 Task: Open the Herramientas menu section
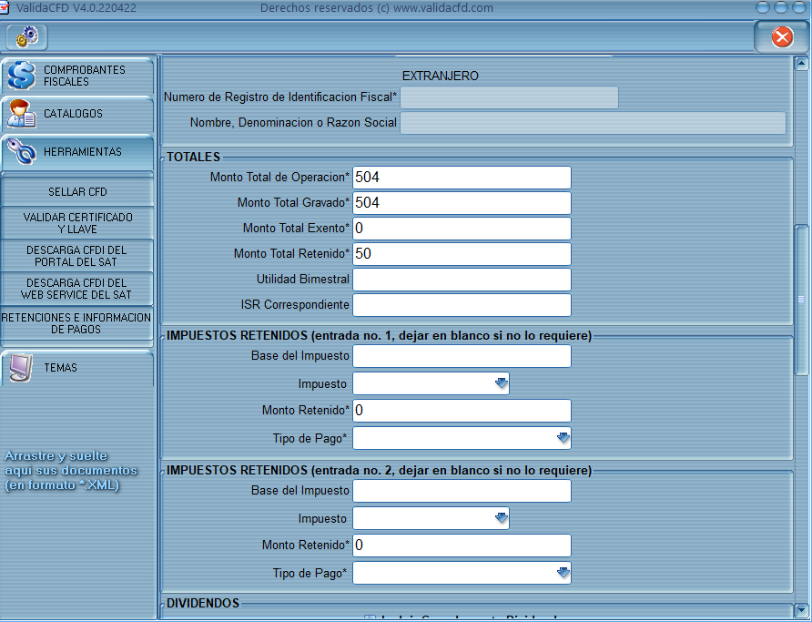click(77, 152)
